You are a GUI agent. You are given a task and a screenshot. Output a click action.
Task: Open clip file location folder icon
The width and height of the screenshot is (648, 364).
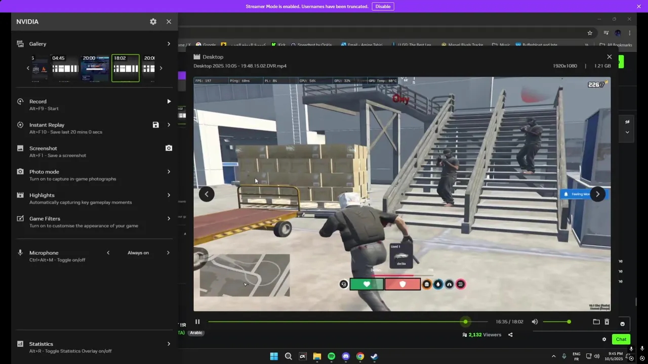[x=596, y=322]
